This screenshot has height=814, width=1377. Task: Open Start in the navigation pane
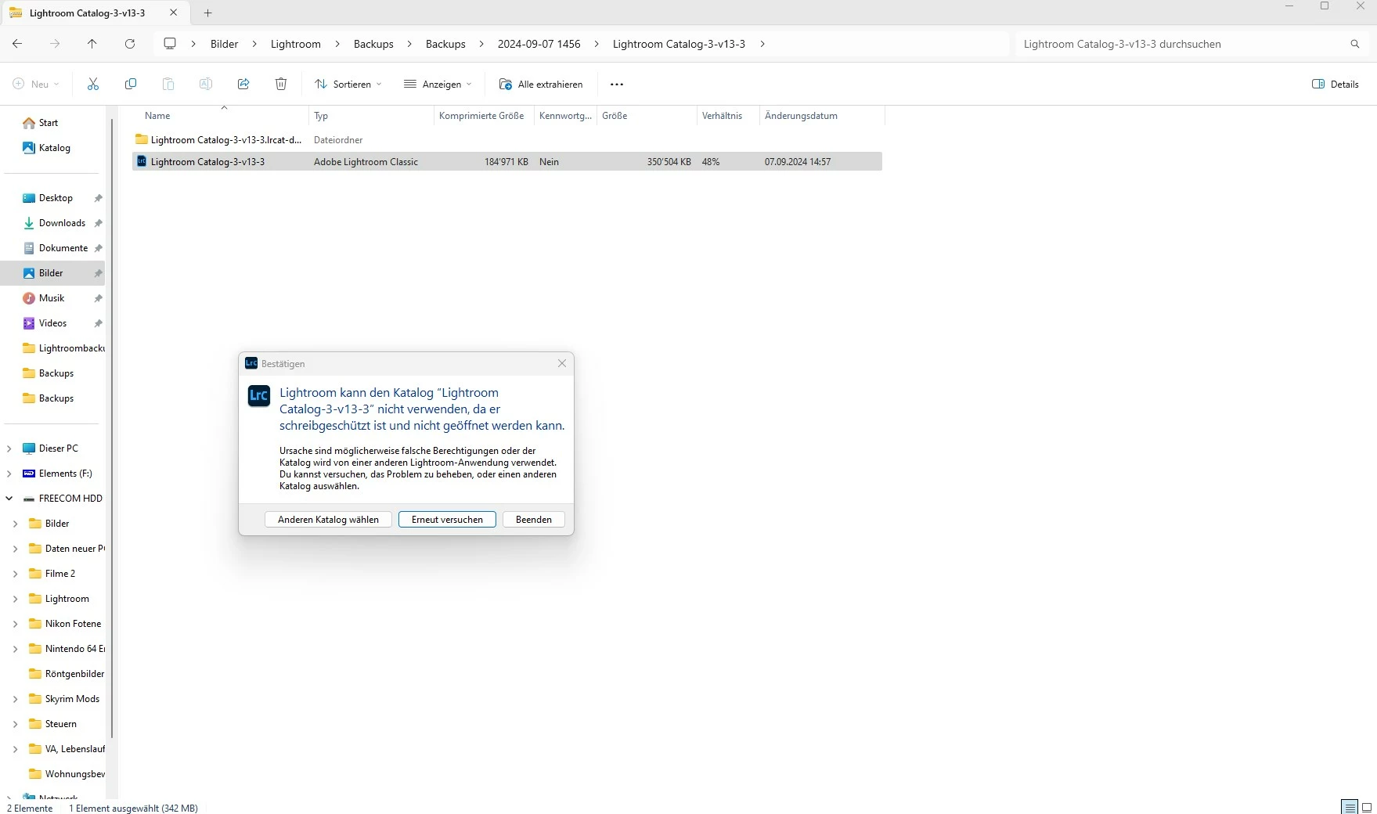[x=49, y=123]
